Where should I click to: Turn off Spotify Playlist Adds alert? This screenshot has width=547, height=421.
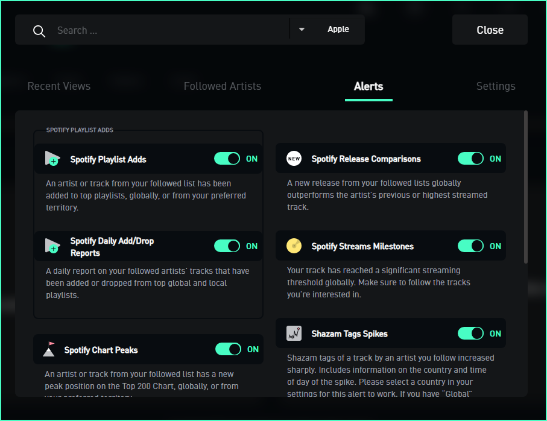coord(227,159)
